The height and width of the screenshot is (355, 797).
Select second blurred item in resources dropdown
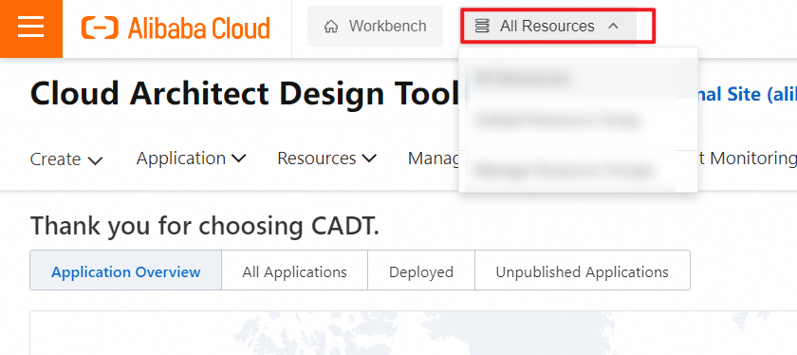[x=578, y=121]
